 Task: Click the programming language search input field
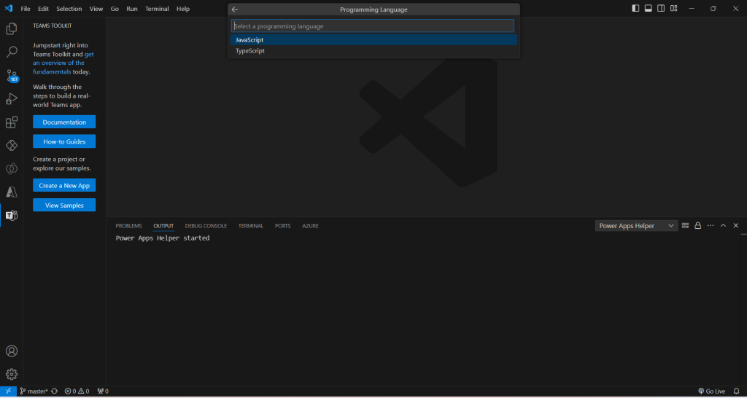coord(373,26)
